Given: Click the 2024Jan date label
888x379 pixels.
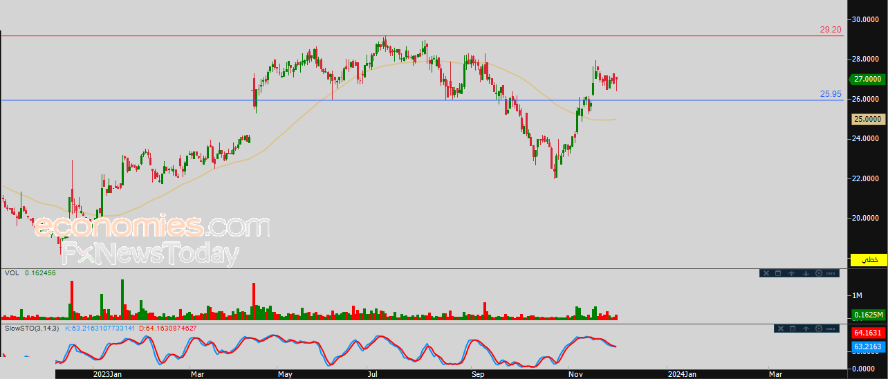Looking at the screenshot, I should coord(683,374).
